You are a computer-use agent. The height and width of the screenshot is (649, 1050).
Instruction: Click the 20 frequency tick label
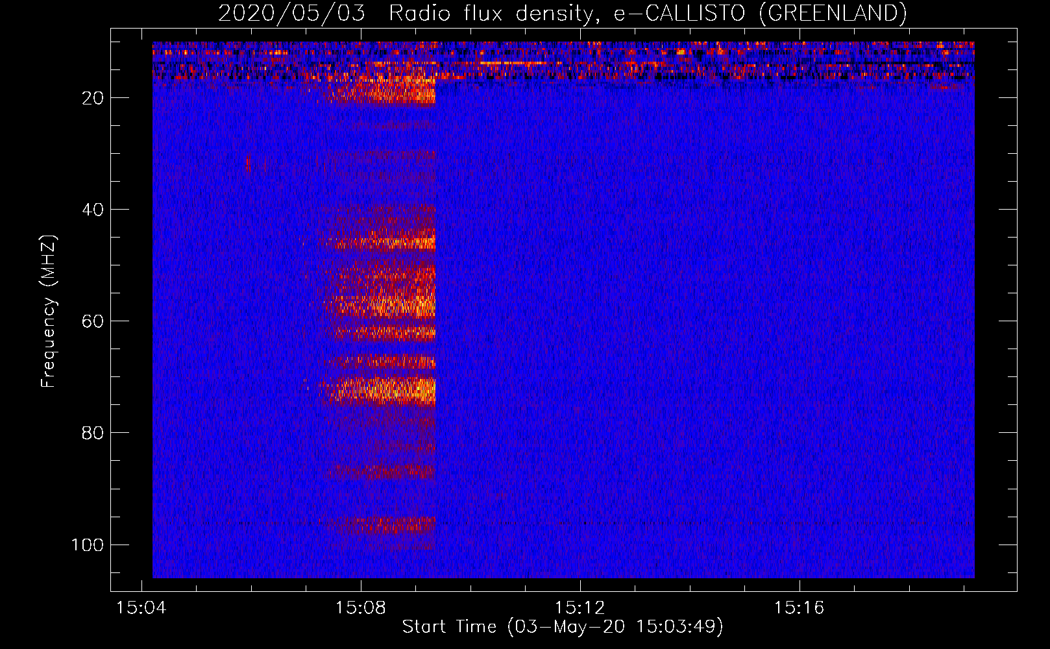93,98
